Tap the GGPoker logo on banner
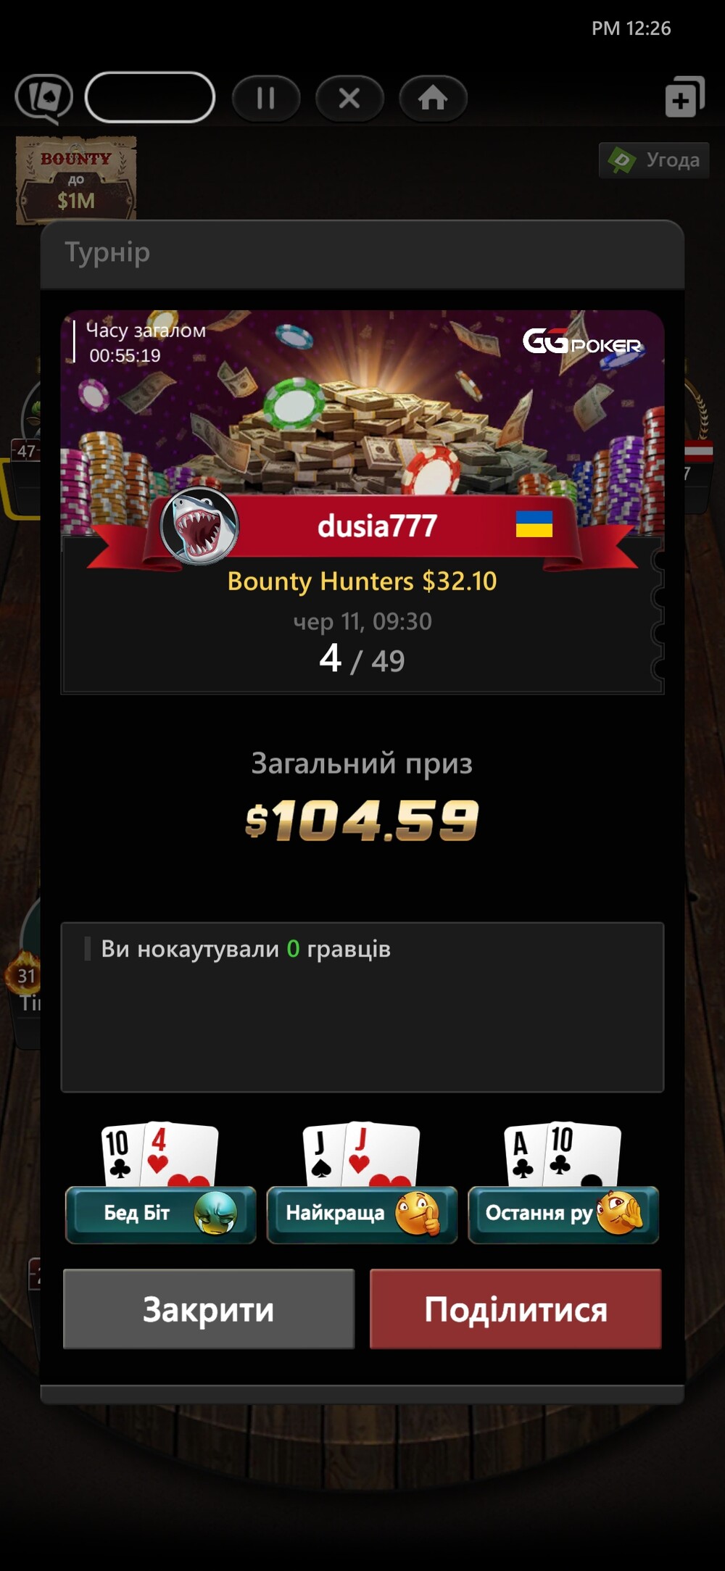 tap(582, 341)
